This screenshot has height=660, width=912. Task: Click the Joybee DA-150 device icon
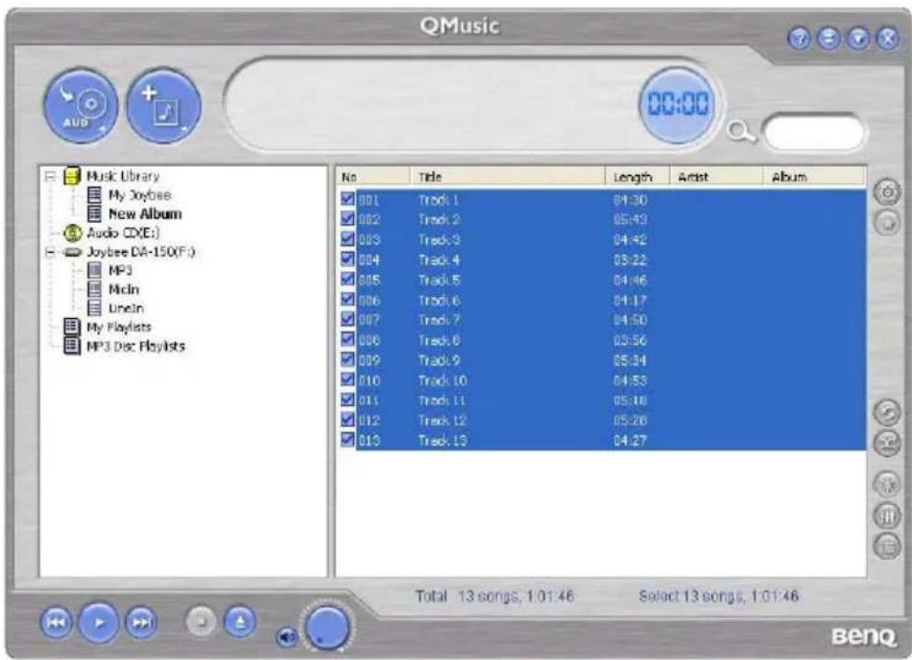tap(72, 252)
